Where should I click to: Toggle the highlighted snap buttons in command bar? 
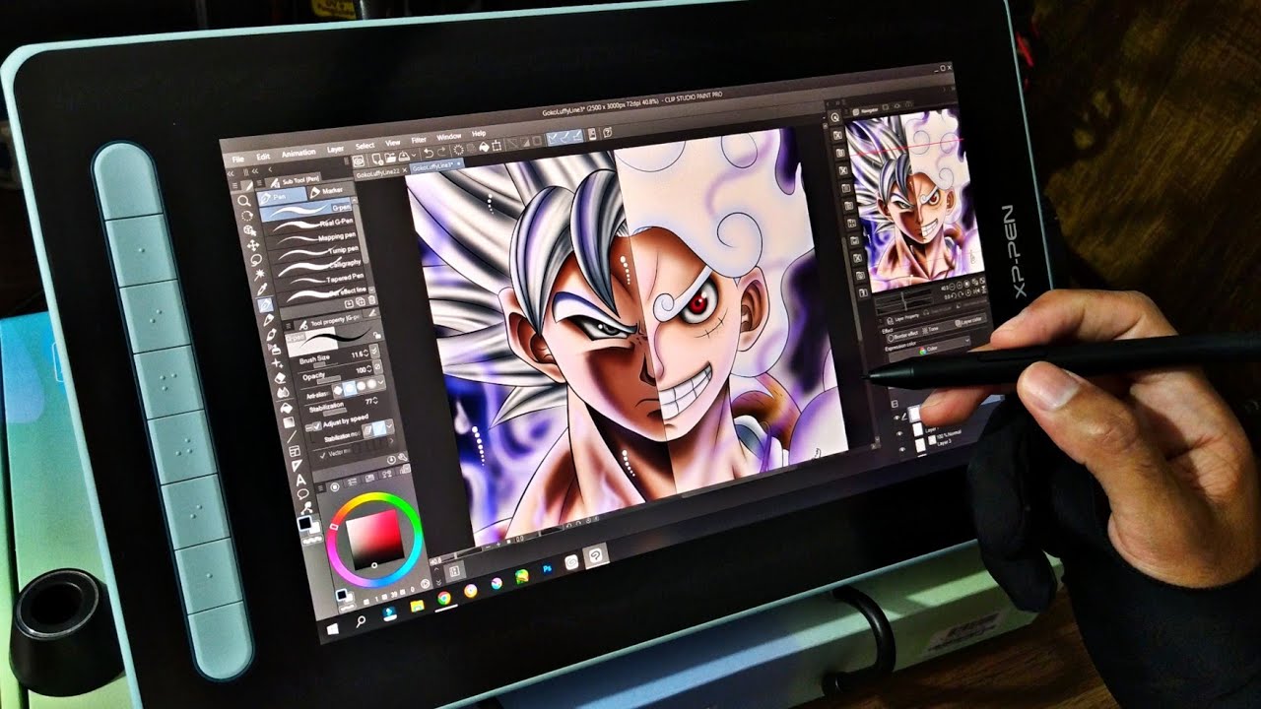tap(564, 137)
